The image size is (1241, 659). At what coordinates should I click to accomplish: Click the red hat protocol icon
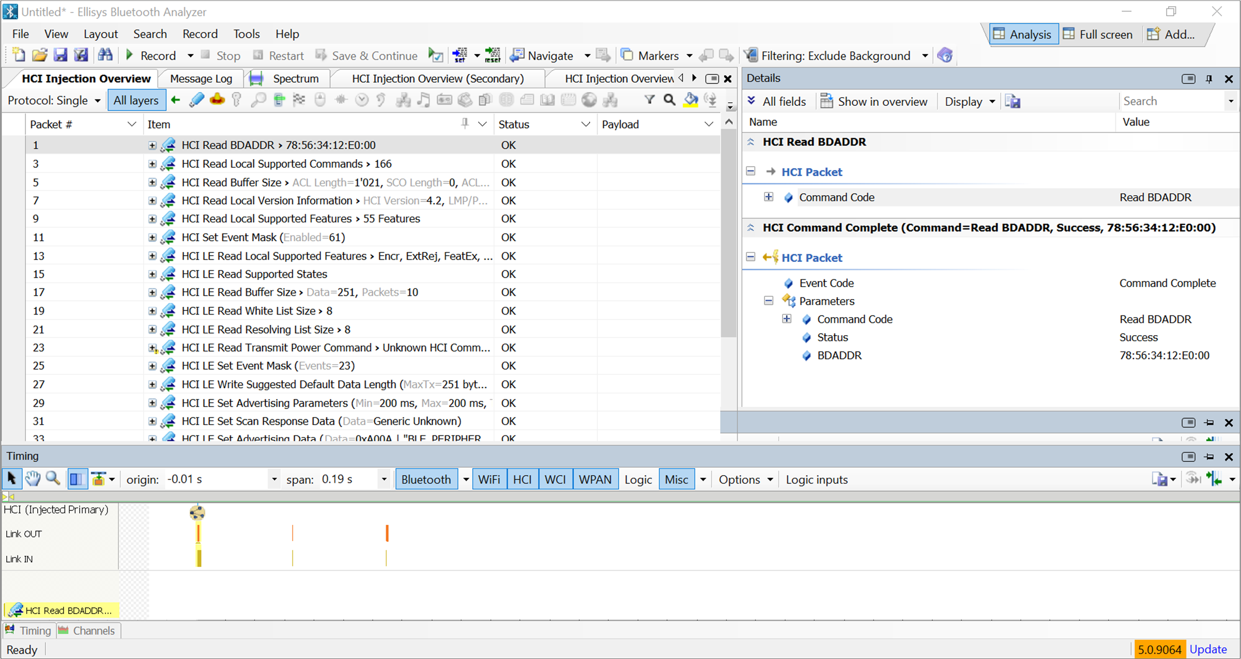(217, 100)
